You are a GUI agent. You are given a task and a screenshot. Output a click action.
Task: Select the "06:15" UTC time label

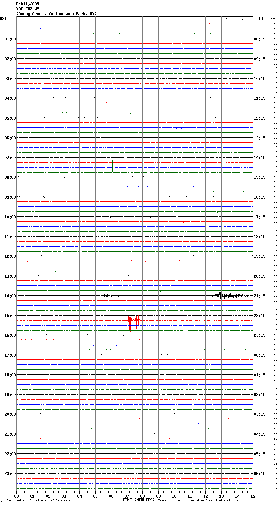pyautogui.click(x=260, y=474)
